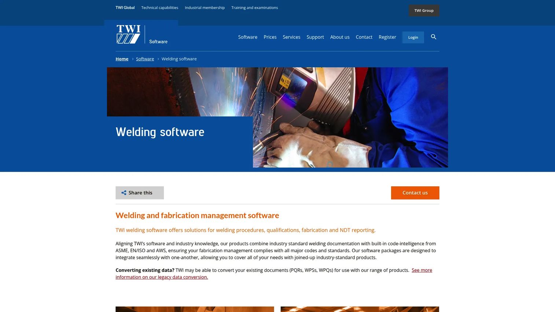Screen dimensions: 555x312
Task: Click the Welding and fabrication management software heading
Action: pos(197,215)
